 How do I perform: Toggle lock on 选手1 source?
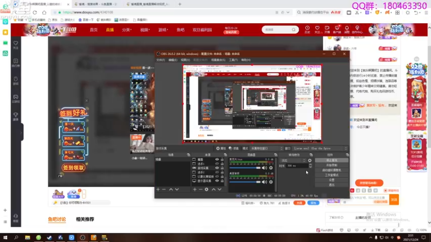[222, 164]
